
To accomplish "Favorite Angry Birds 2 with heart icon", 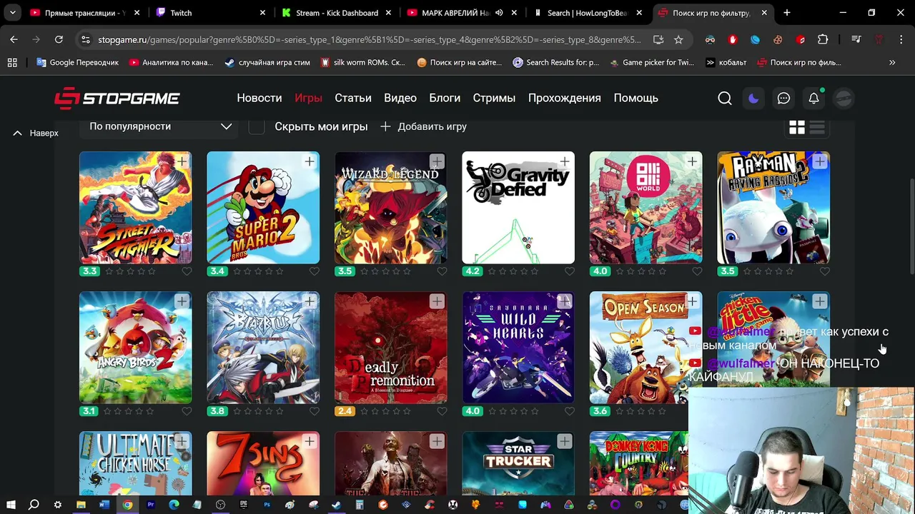I will [187, 411].
